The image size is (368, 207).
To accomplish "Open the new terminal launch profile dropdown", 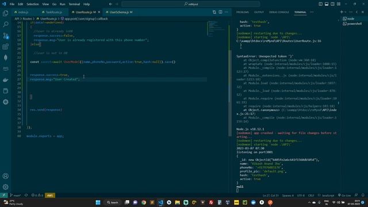I will (345, 12).
